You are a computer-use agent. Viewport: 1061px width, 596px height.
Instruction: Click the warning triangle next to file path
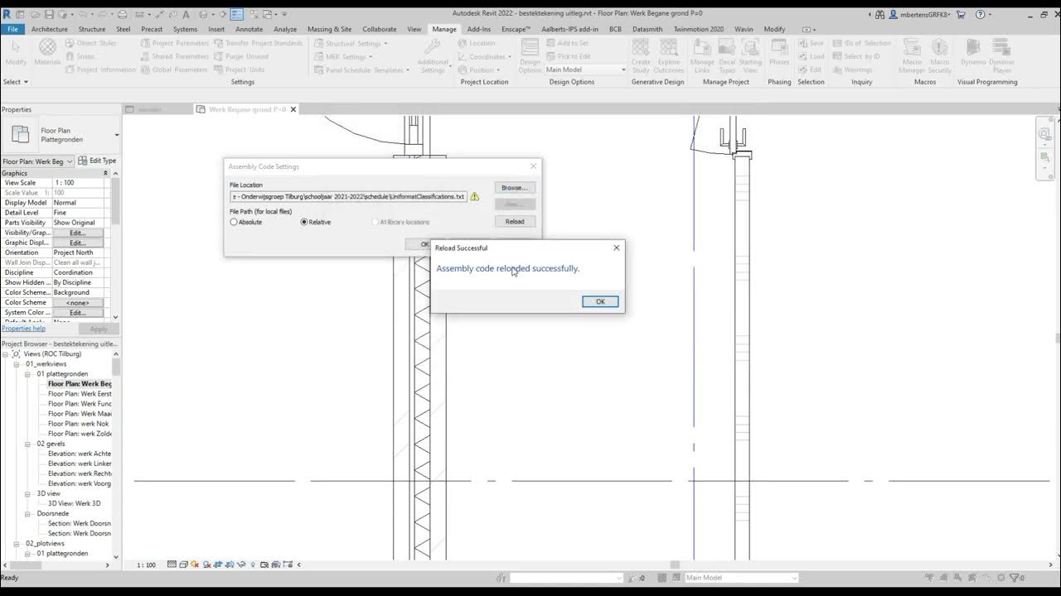point(475,197)
